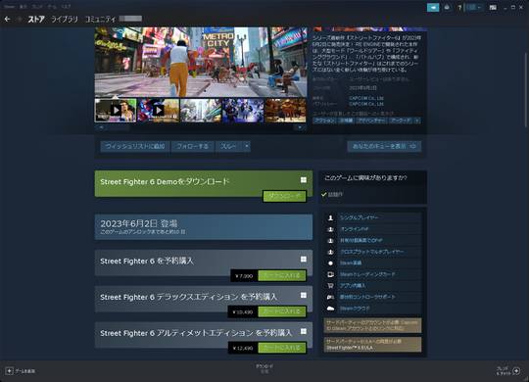Click the green demo download button
This screenshot has width=529, height=382.
[x=284, y=196]
